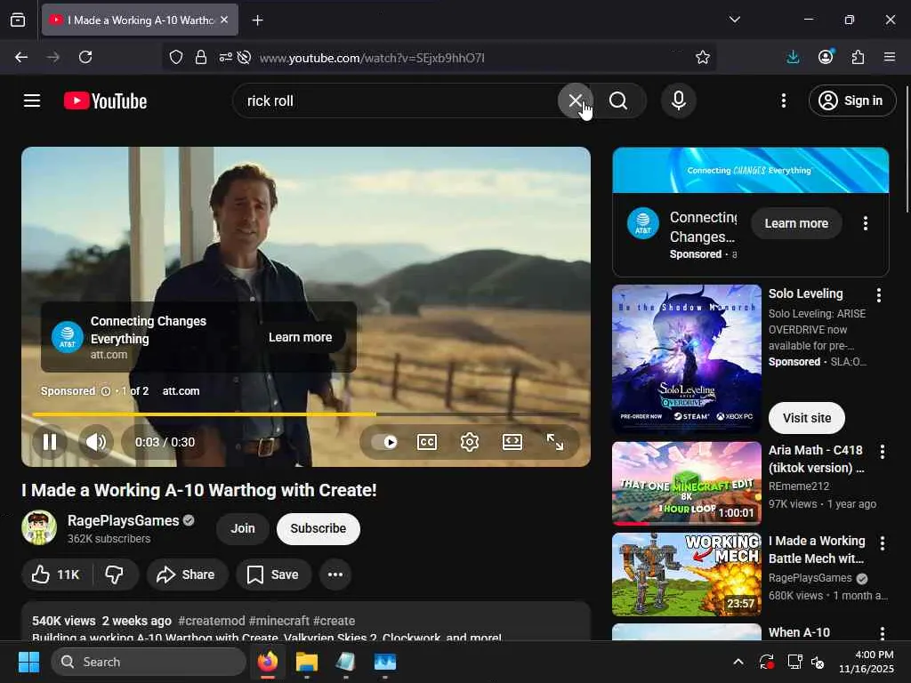This screenshot has width=911, height=683.
Task: Click the Sign in button
Action: click(851, 100)
